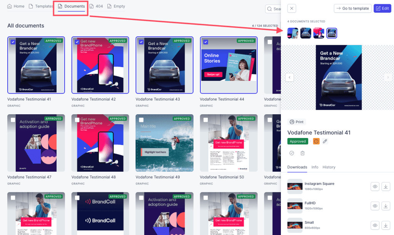Image resolution: width=394 pixels, height=235 pixels.
Task: Open the Documents nav item
Action: click(x=71, y=6)
